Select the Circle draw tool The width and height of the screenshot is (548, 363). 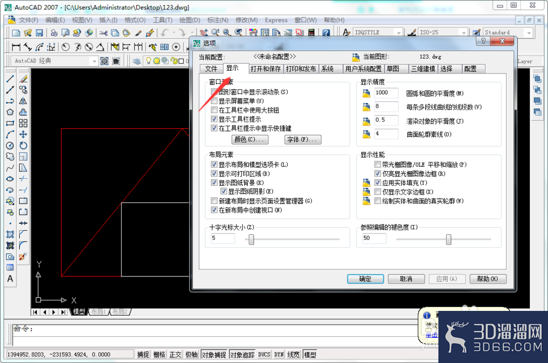10,145
